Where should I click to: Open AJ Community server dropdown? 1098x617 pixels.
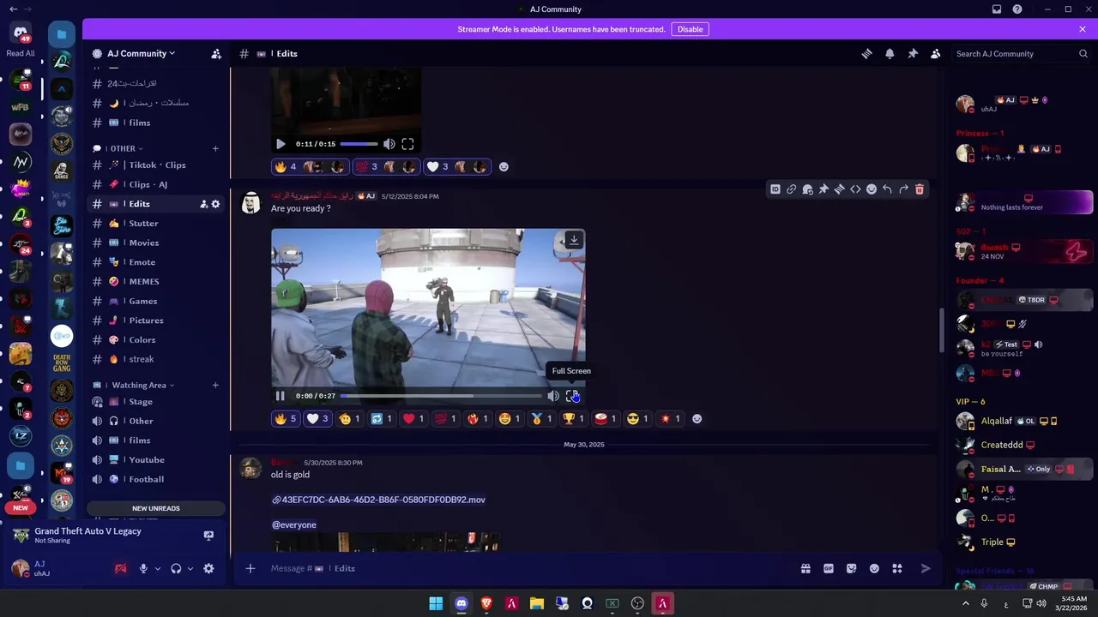coord(142,53)
